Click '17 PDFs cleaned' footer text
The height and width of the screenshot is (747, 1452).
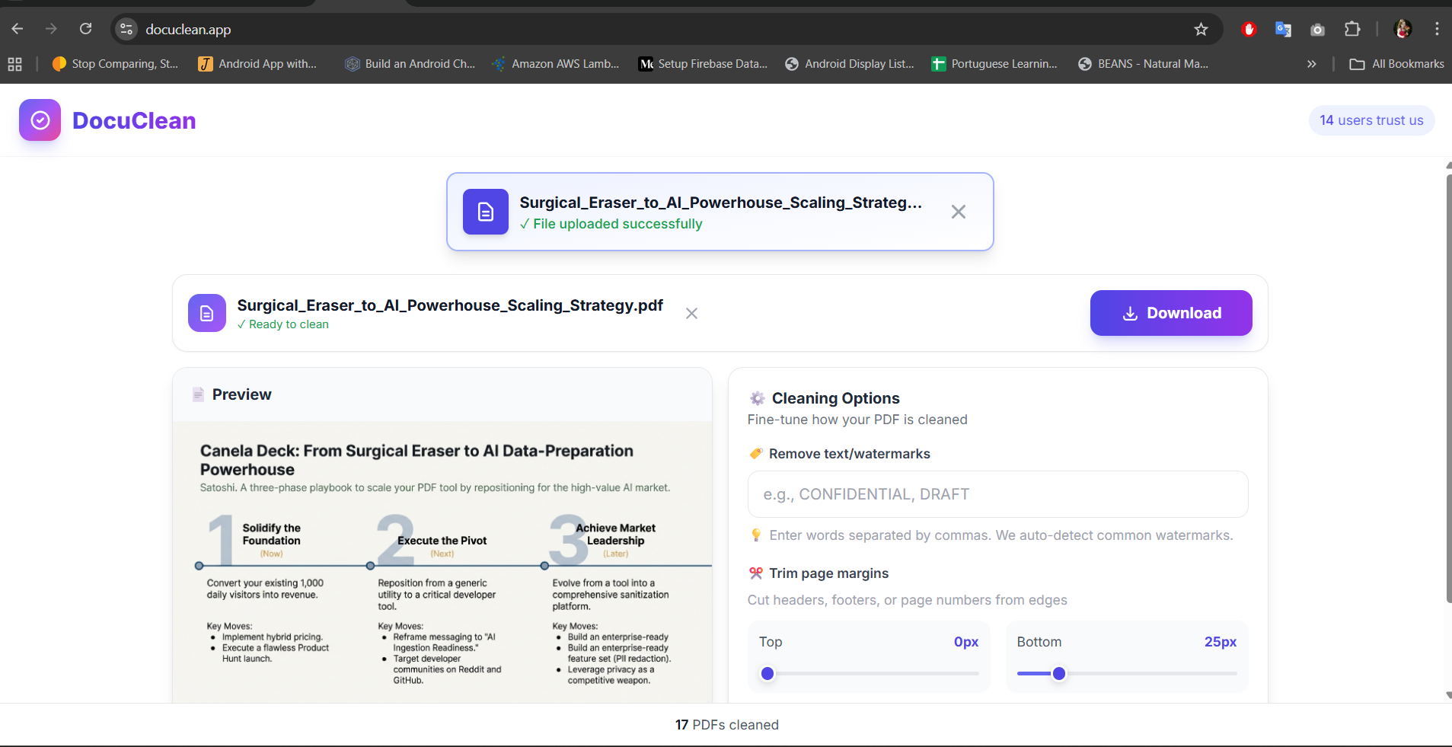click(x=726, y=725)
